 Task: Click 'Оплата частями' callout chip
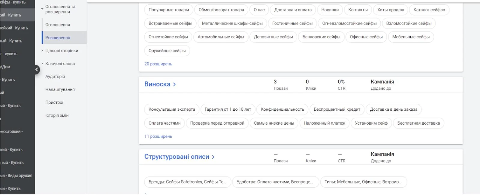[x=165, y=123]
